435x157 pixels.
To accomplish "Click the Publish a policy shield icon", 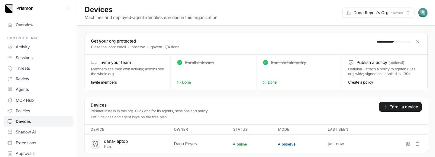I will [351, 62].
